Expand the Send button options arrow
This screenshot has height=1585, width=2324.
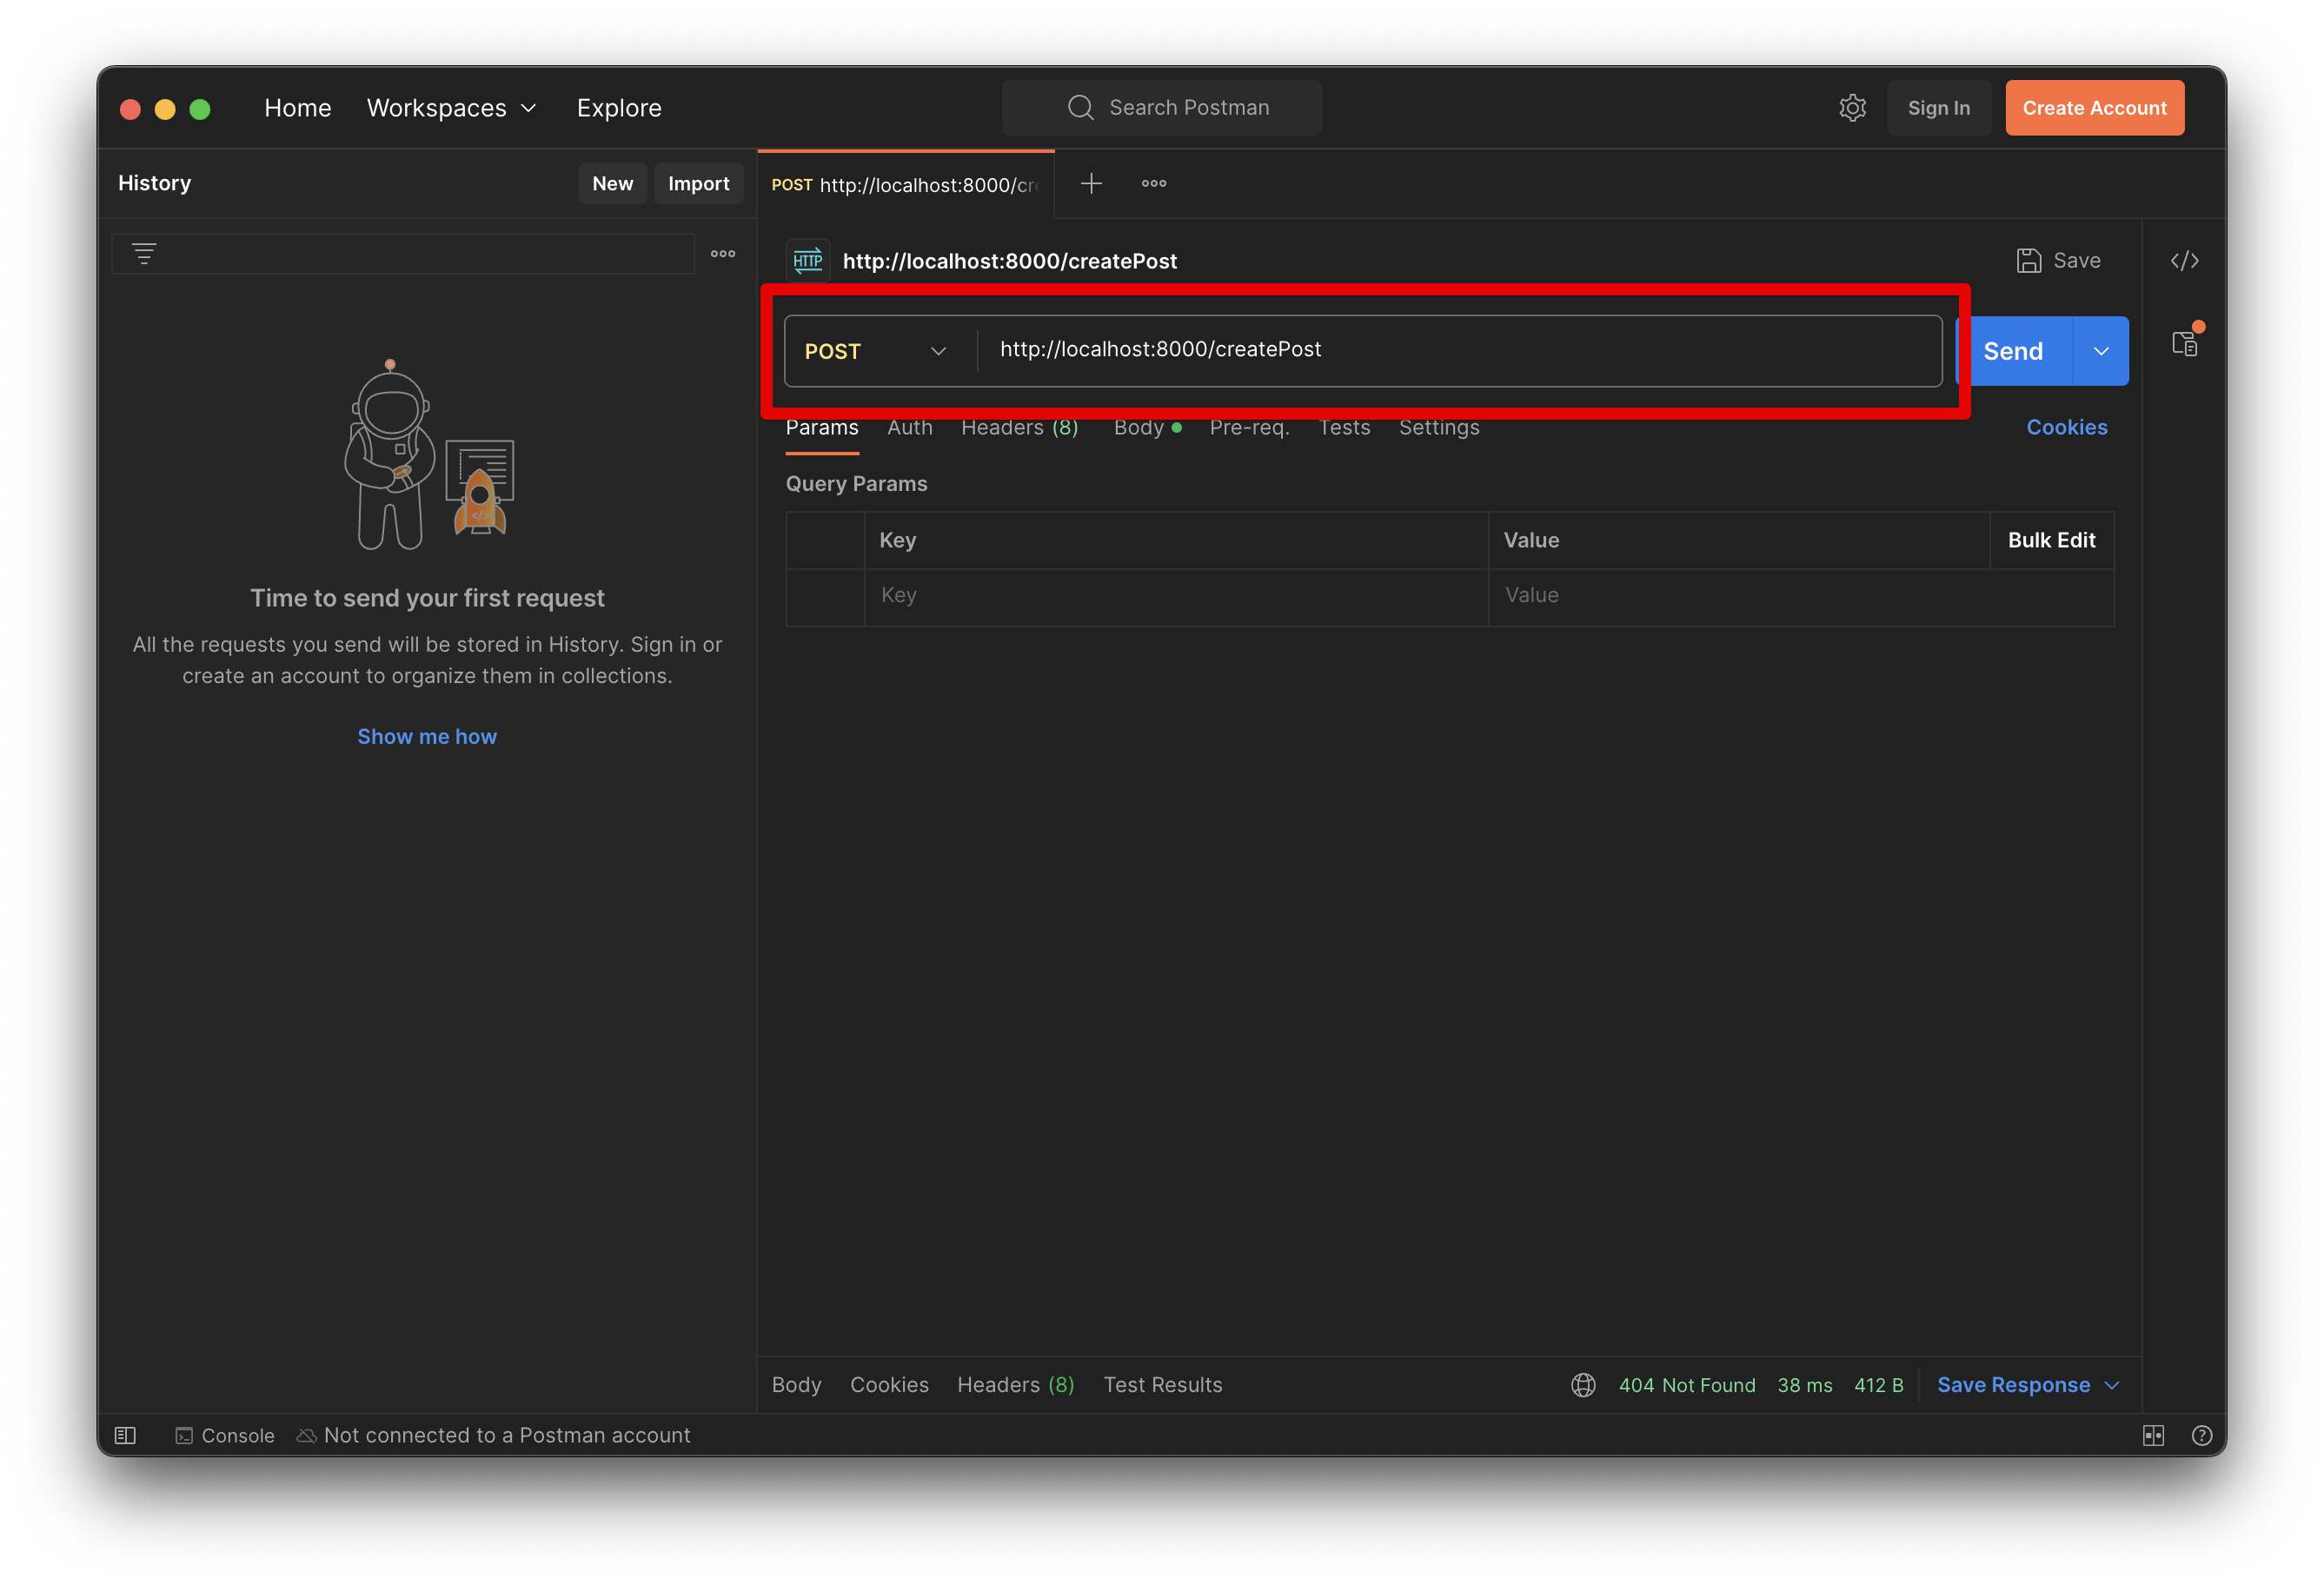(x=2101, y=351)
